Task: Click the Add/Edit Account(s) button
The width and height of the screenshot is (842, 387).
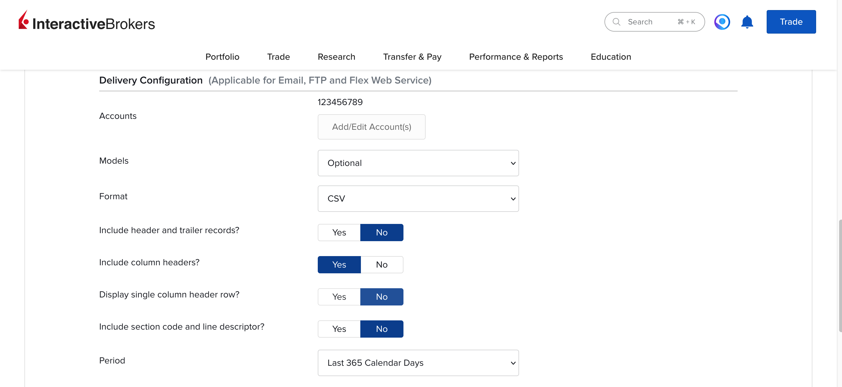Action: (371, 127)
